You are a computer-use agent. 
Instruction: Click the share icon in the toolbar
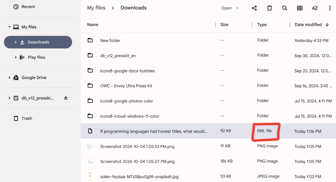(254, 8)
